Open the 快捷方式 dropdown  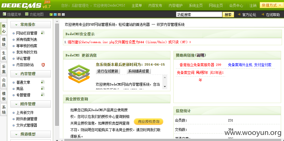coord(271,5)
